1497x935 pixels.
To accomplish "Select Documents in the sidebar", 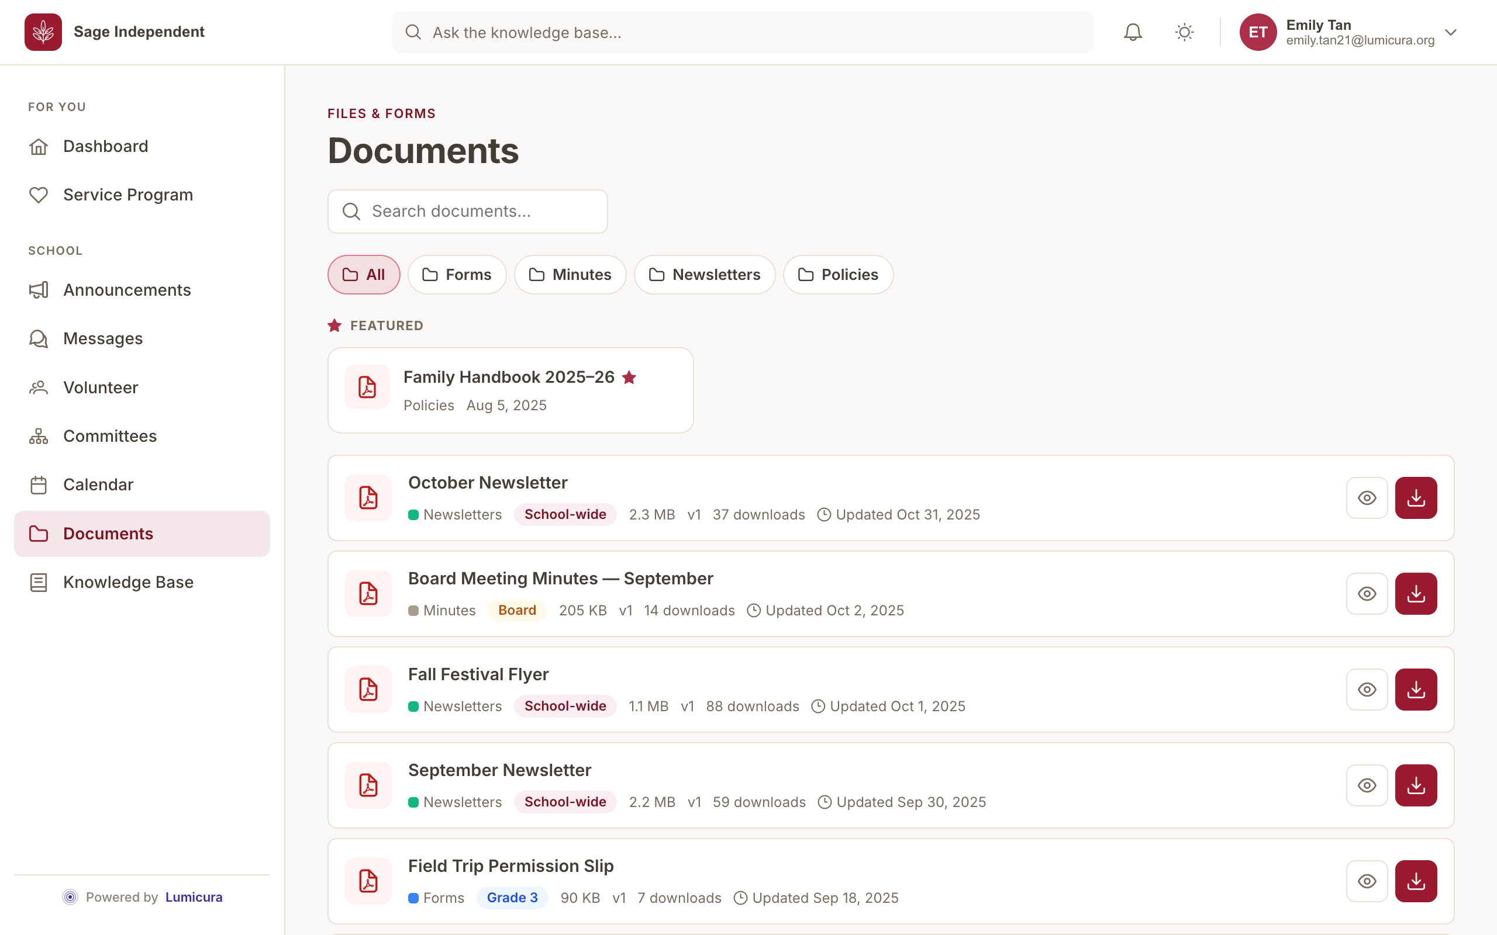I will 142,534.
